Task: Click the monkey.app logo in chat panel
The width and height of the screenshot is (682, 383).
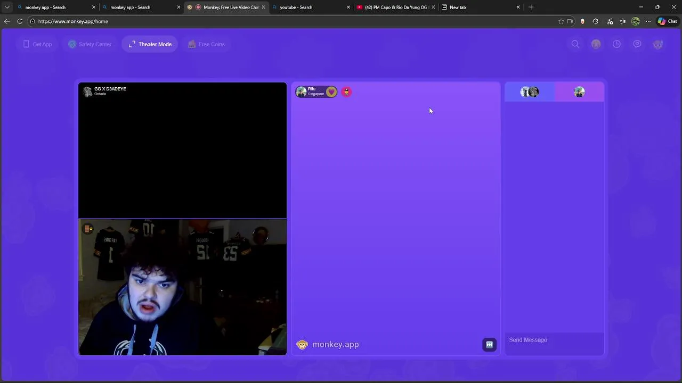Action: pos(328,345)
